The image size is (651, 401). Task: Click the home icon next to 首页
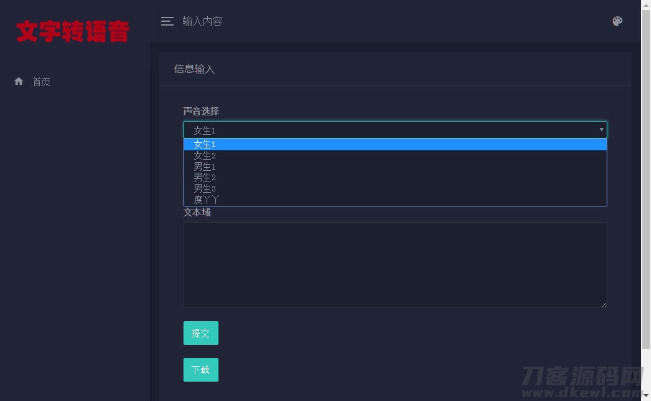(18, 80)
